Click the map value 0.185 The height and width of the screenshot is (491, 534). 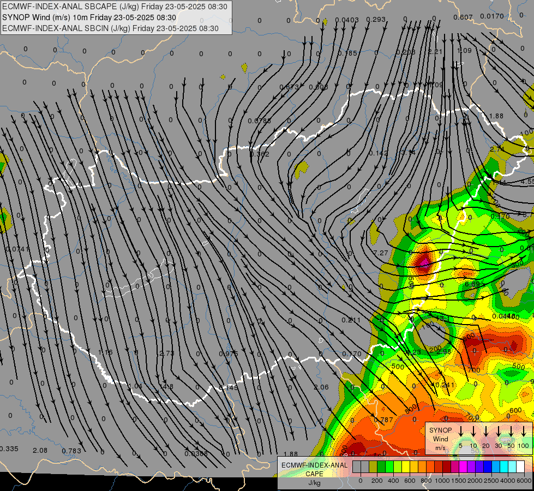pos(347,53)
